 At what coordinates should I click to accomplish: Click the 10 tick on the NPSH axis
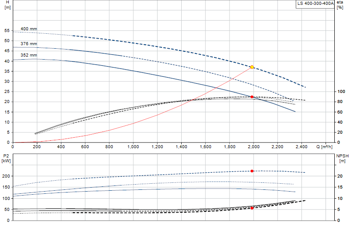click(340, 199)
